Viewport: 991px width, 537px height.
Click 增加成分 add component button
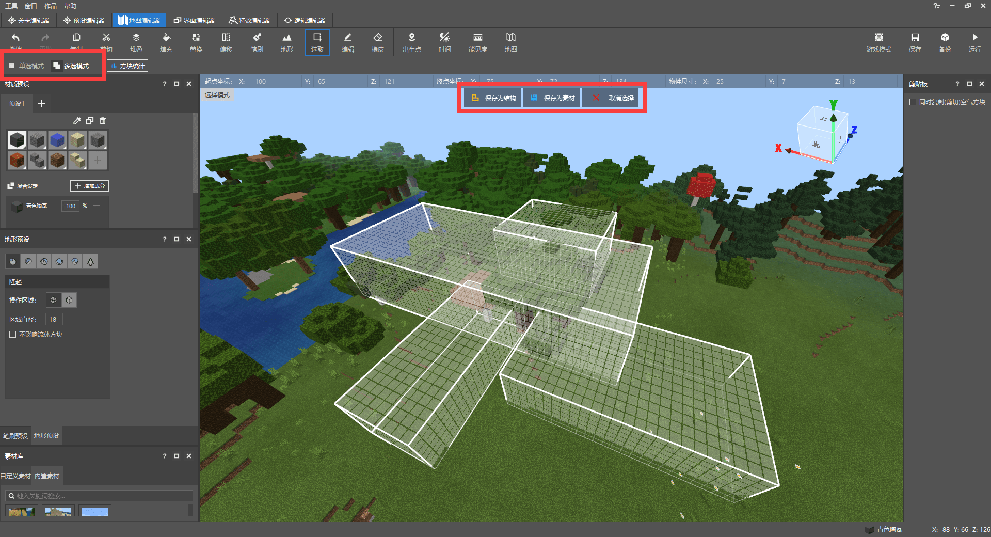(x=89, y=186)
